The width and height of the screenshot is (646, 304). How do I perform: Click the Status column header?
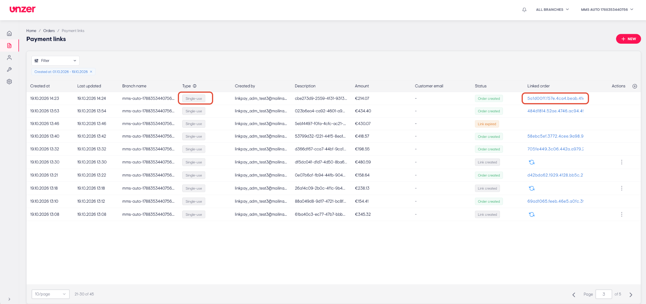click(481, 86)
